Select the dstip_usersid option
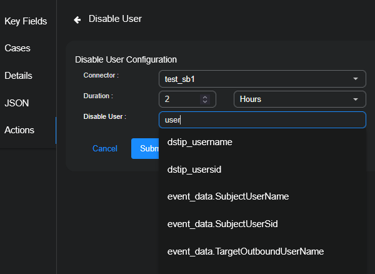 click(194, 170)
